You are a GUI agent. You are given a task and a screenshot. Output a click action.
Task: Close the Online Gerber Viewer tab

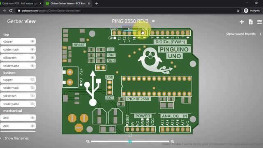(89, 3)
